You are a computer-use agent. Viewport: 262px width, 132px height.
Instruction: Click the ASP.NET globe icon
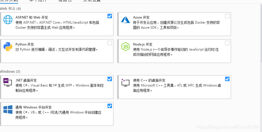pyautogui.click(x=8, y=20)
